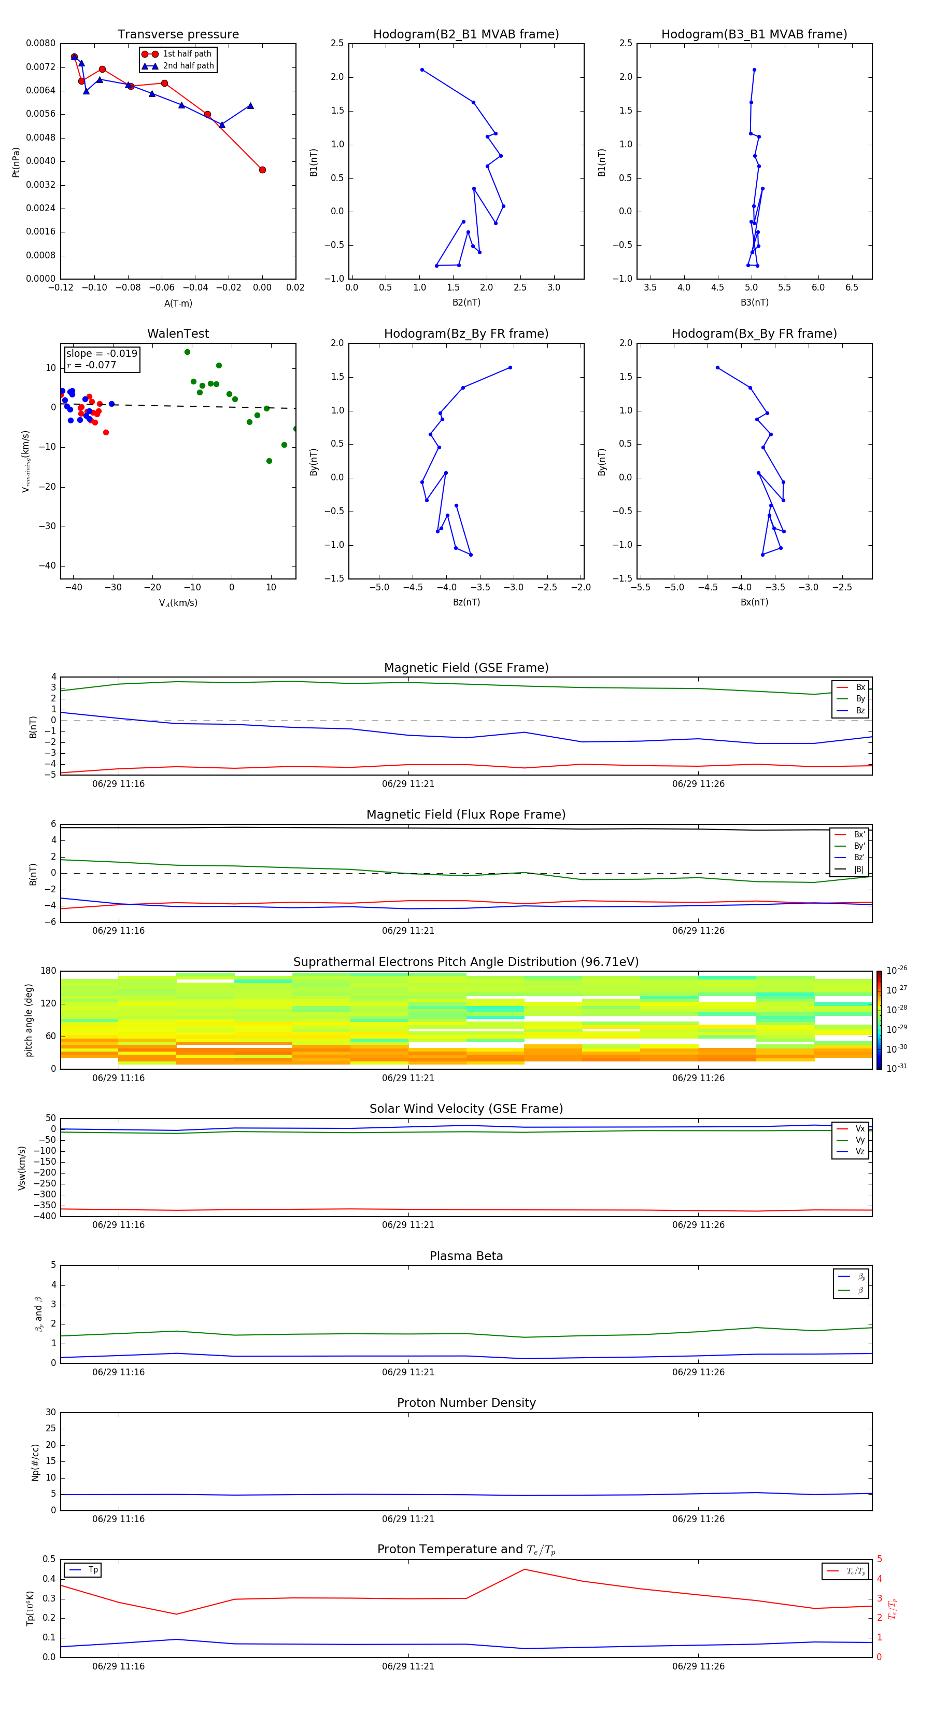
Task: Click the "slope = -0.019" annotation
Action: (102, 354)
